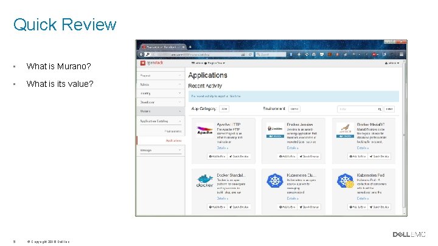Click the 'Recent Activity' heading
The height and width of the screenshot is (246, 438).
coord(205,86)
